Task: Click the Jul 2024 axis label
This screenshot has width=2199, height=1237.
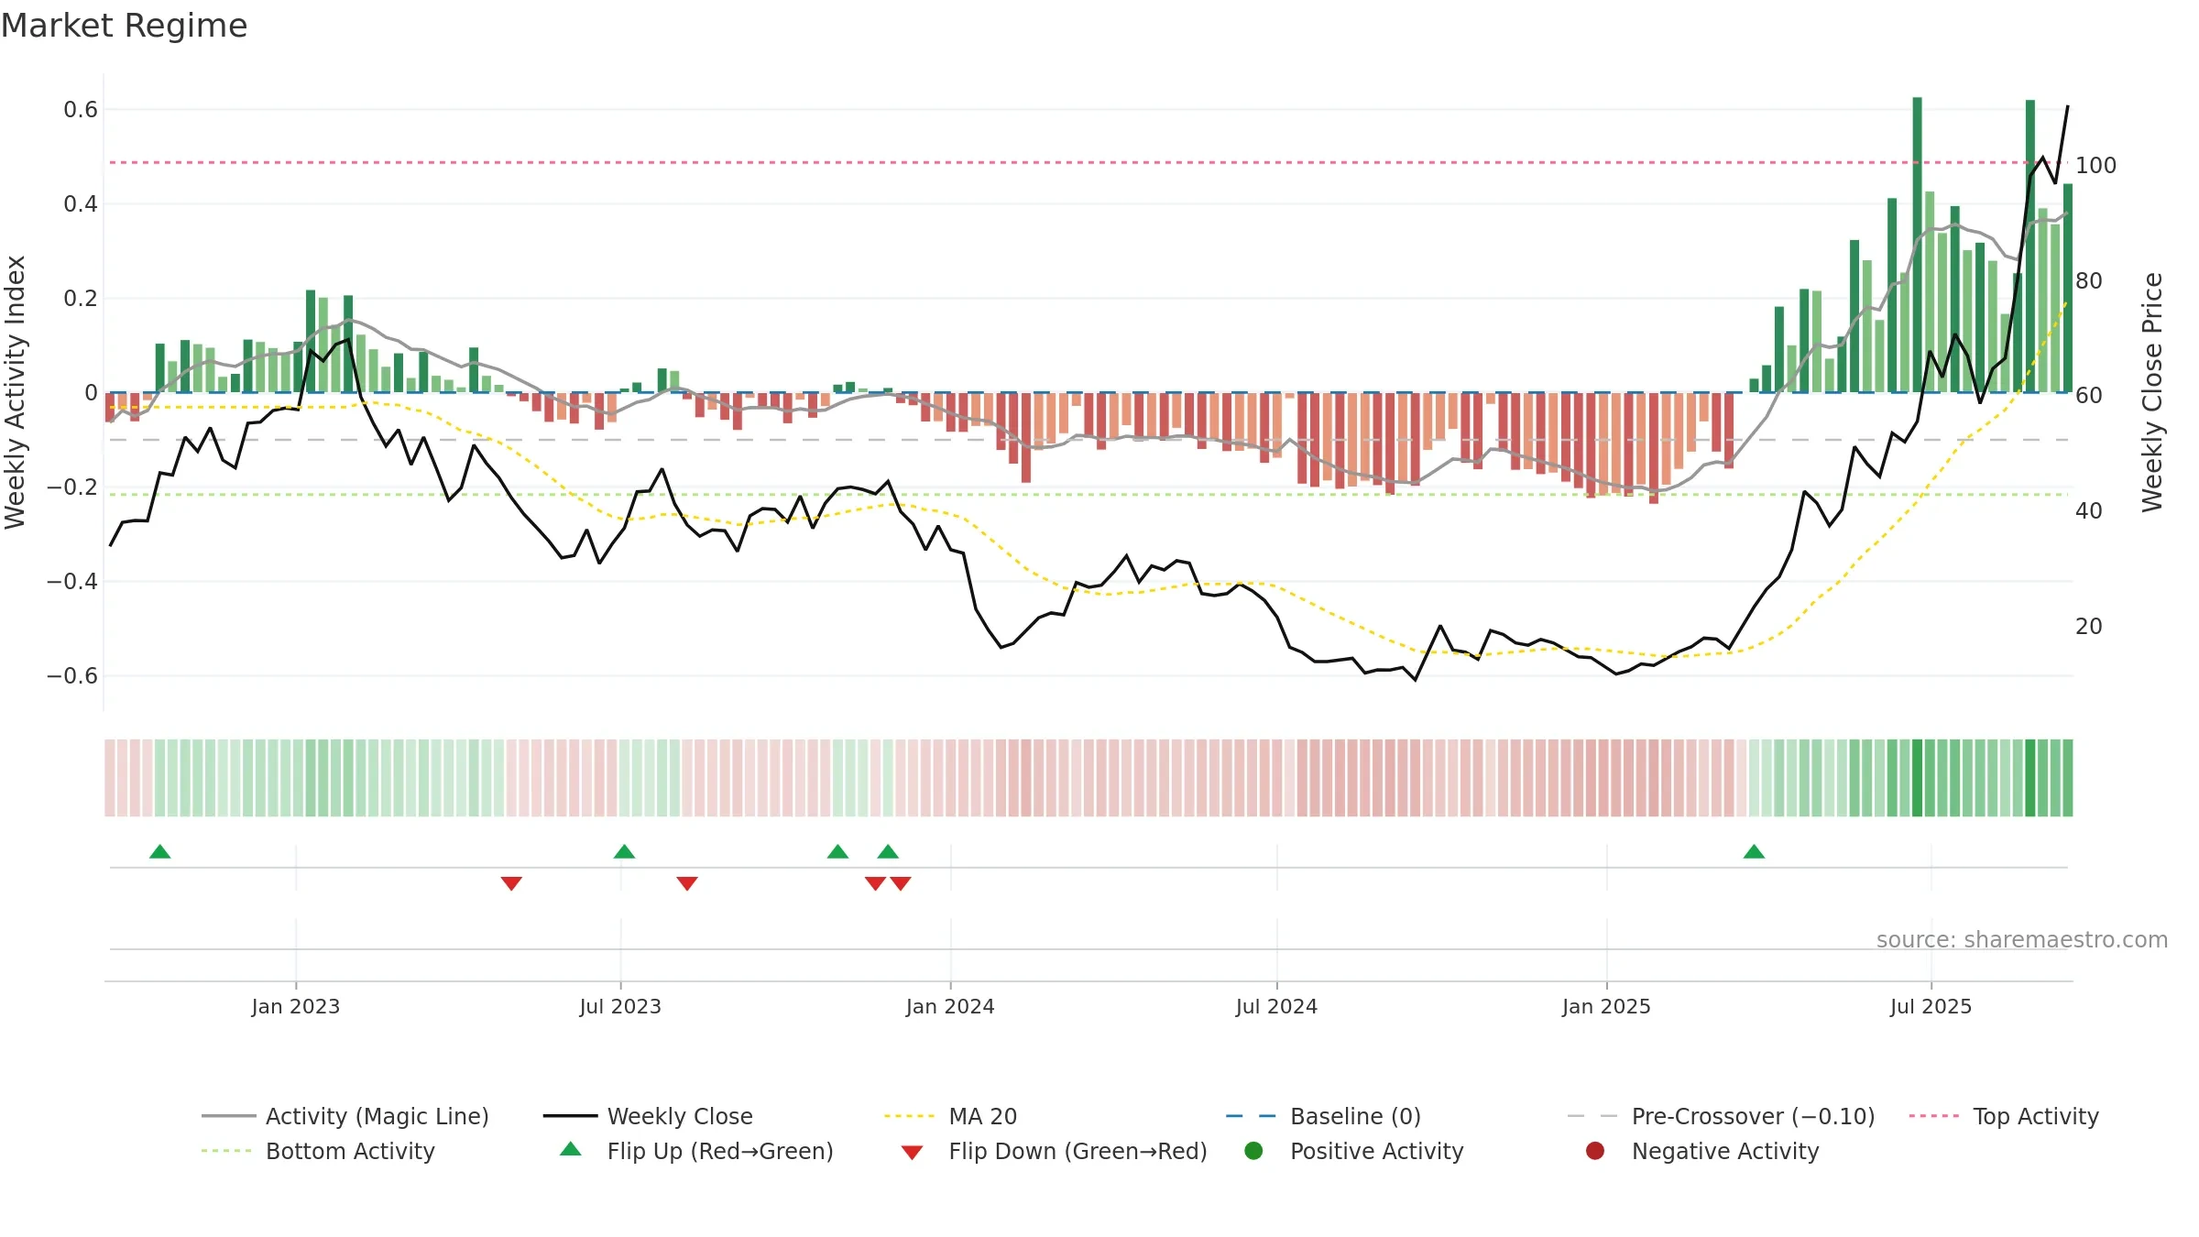Action: [x=1276, y=1006]
